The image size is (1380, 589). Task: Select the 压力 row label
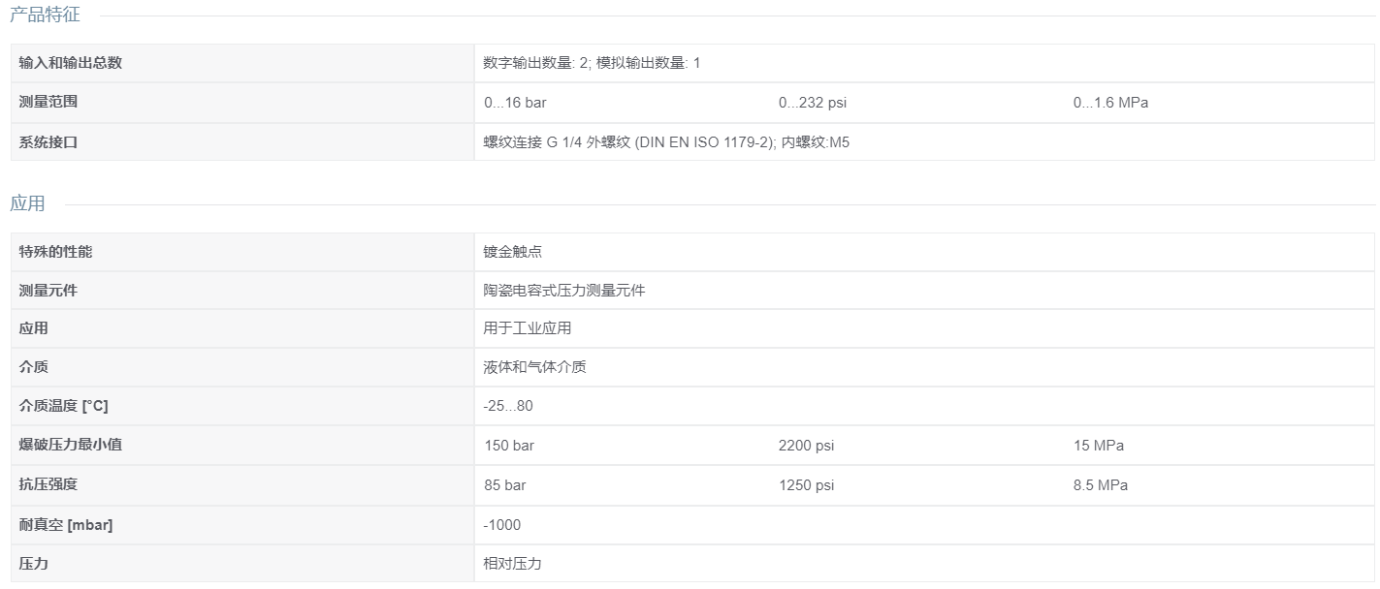[x=33, y=563]
